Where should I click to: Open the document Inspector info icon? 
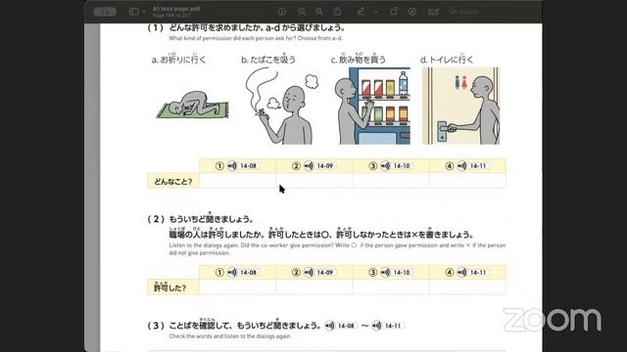pos(282,12)
